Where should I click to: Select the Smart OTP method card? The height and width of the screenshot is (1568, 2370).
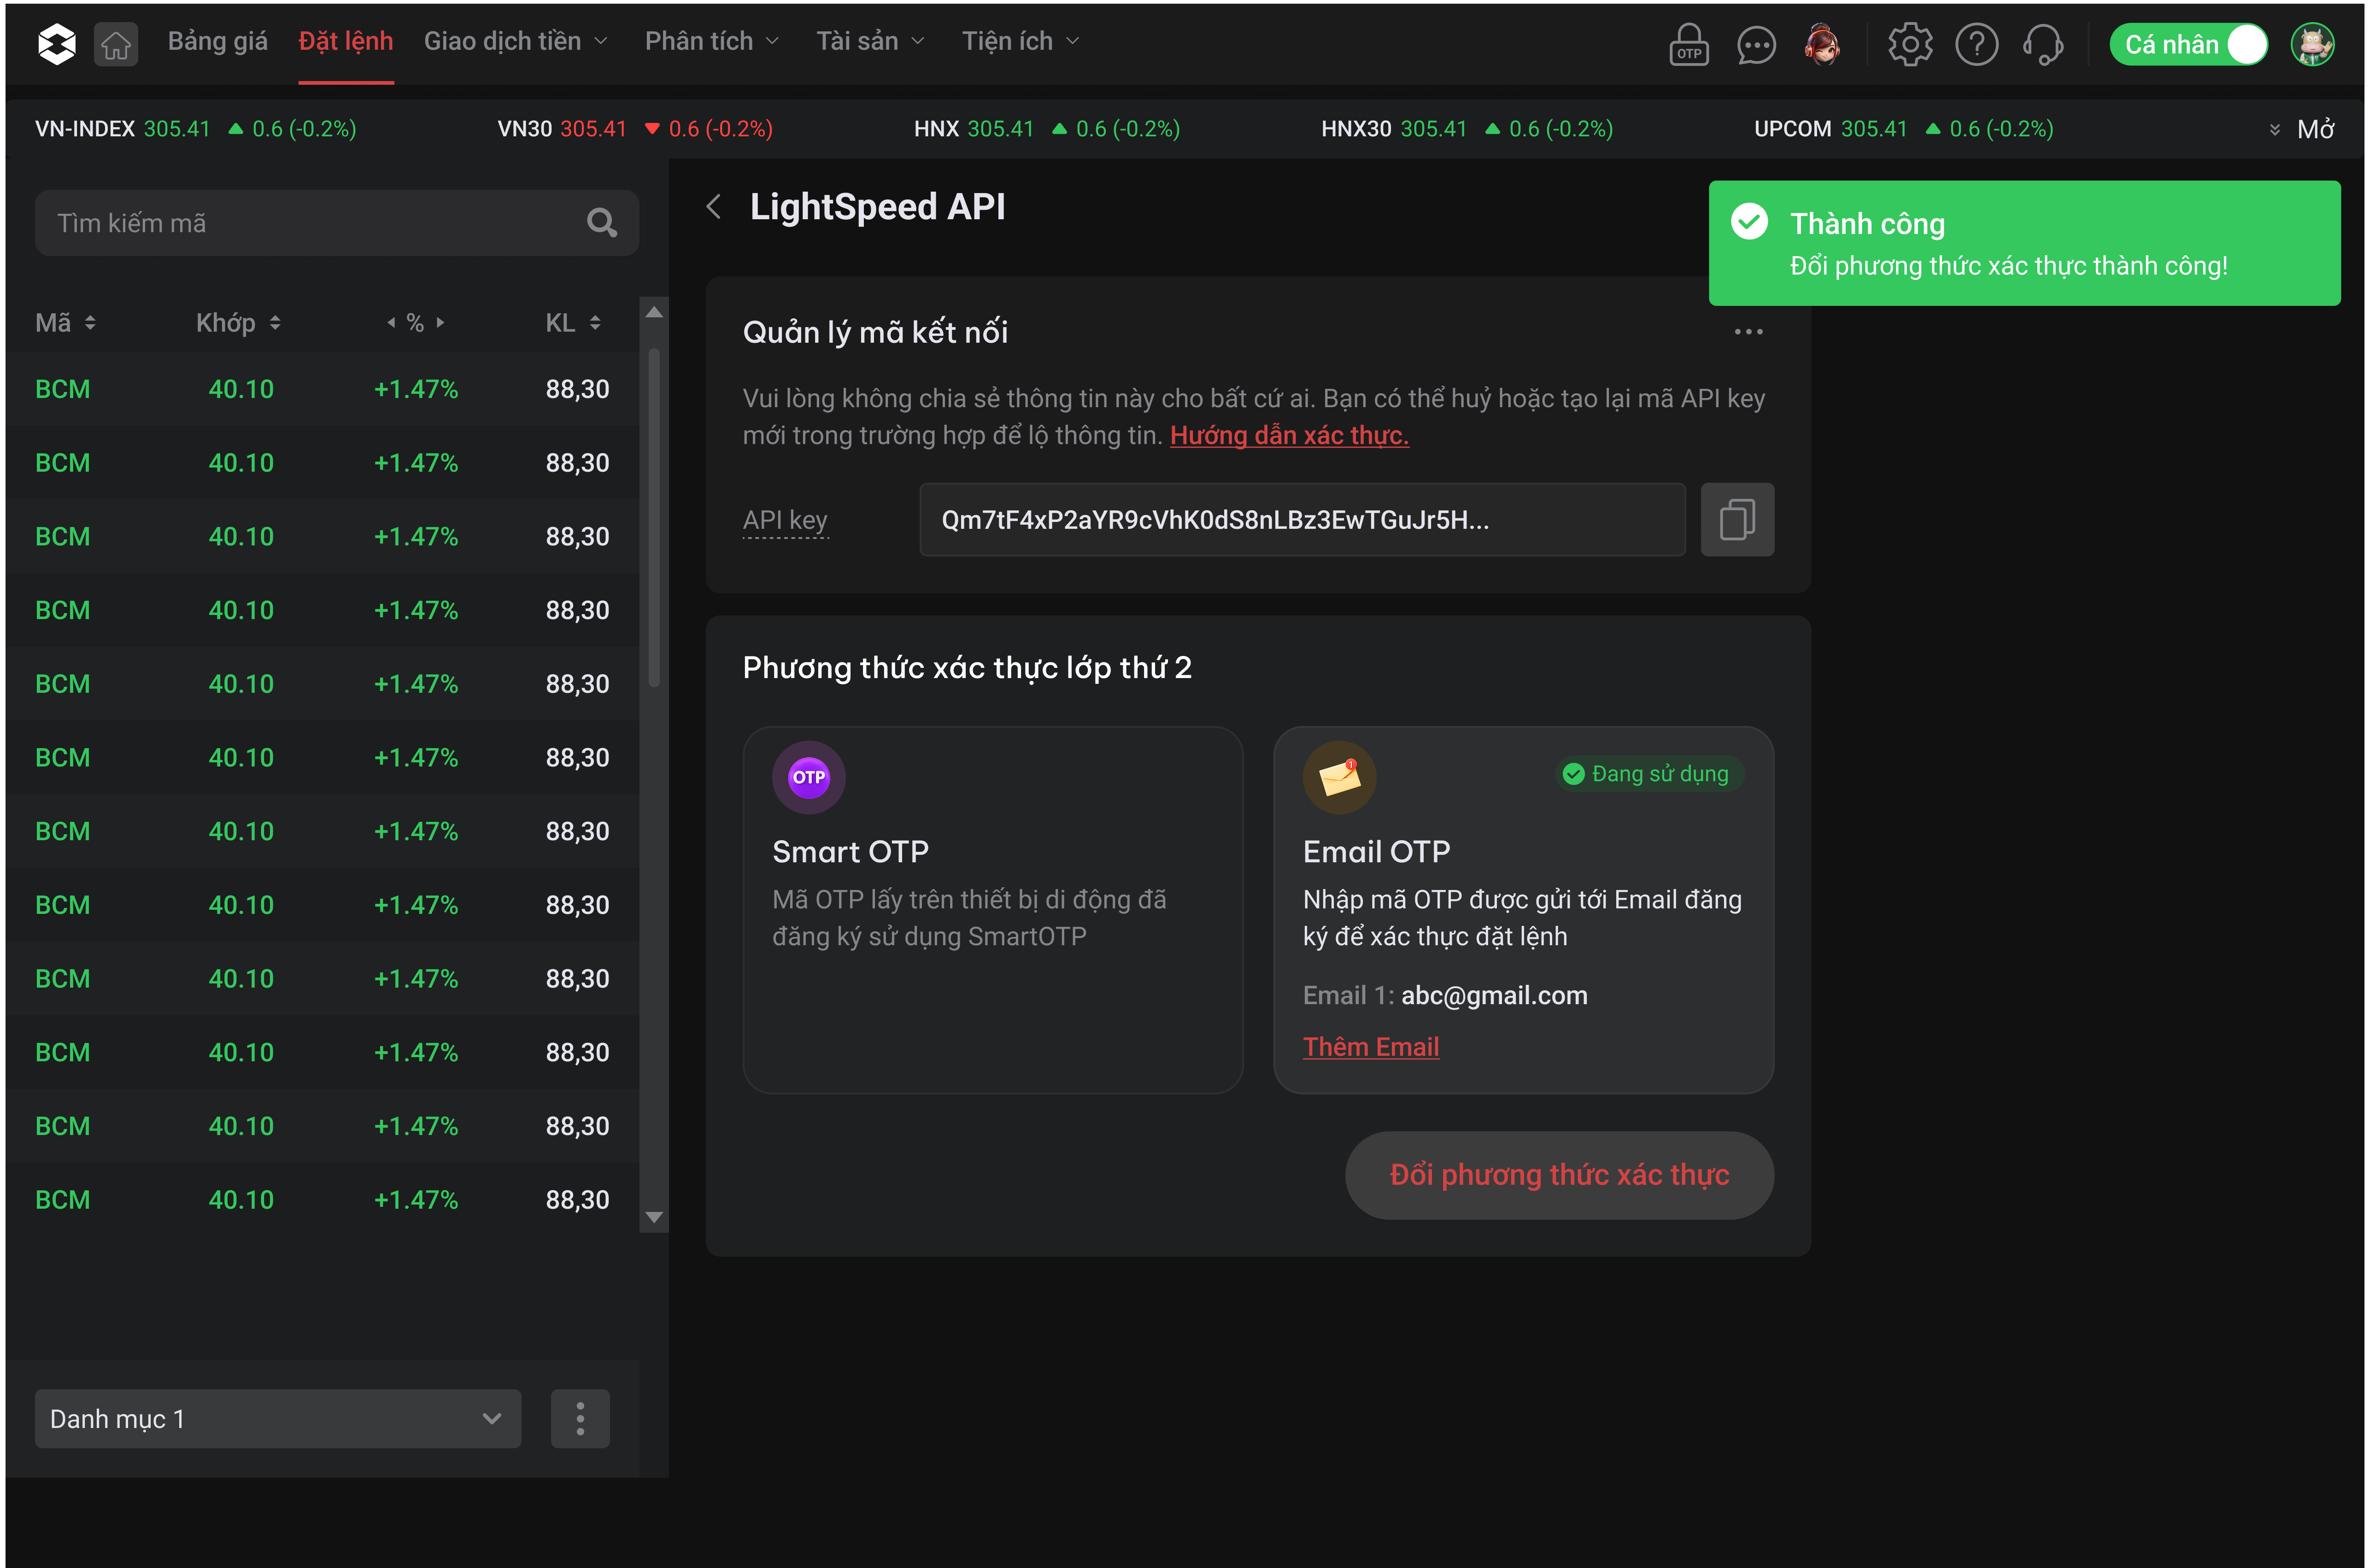(x=993, y=910)
